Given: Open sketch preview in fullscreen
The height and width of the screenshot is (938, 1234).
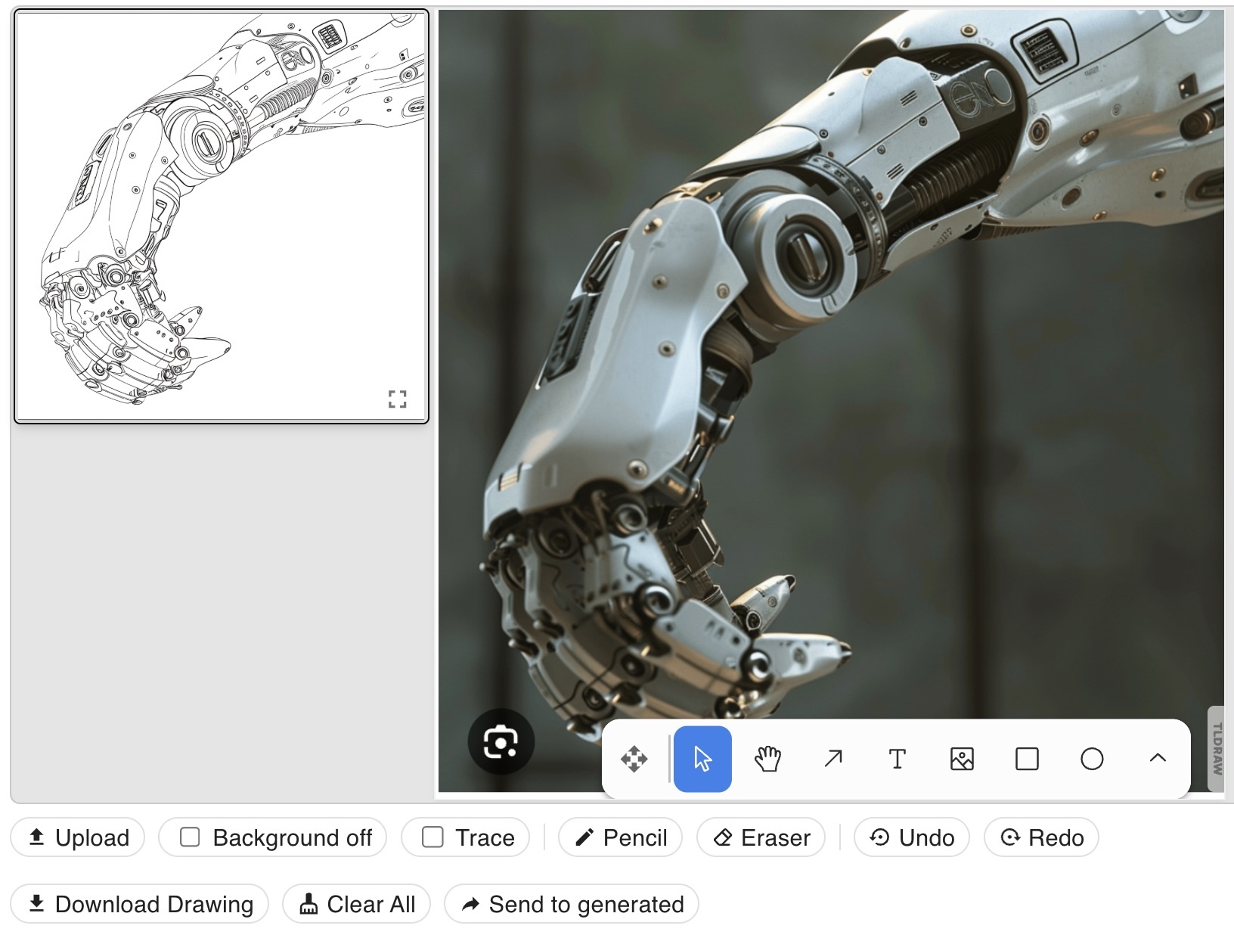Looking at the screenshot, I should (x=397, y=399).
